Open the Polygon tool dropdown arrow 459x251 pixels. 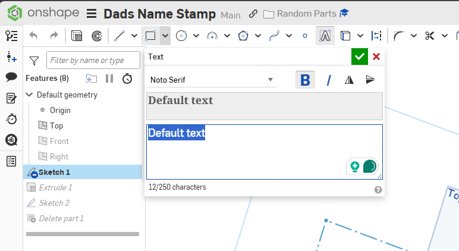[x=258, y=36]
